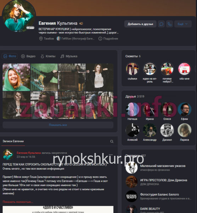This screenshot has height=213, width=197.
Task: Switch to the Музыка tab
Action: point(69,56)
